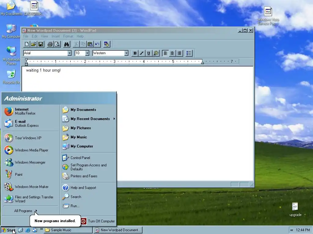This screenshot has width=313, height=234.
Task: Toggle bullet list style
Action: pos(189,53)
